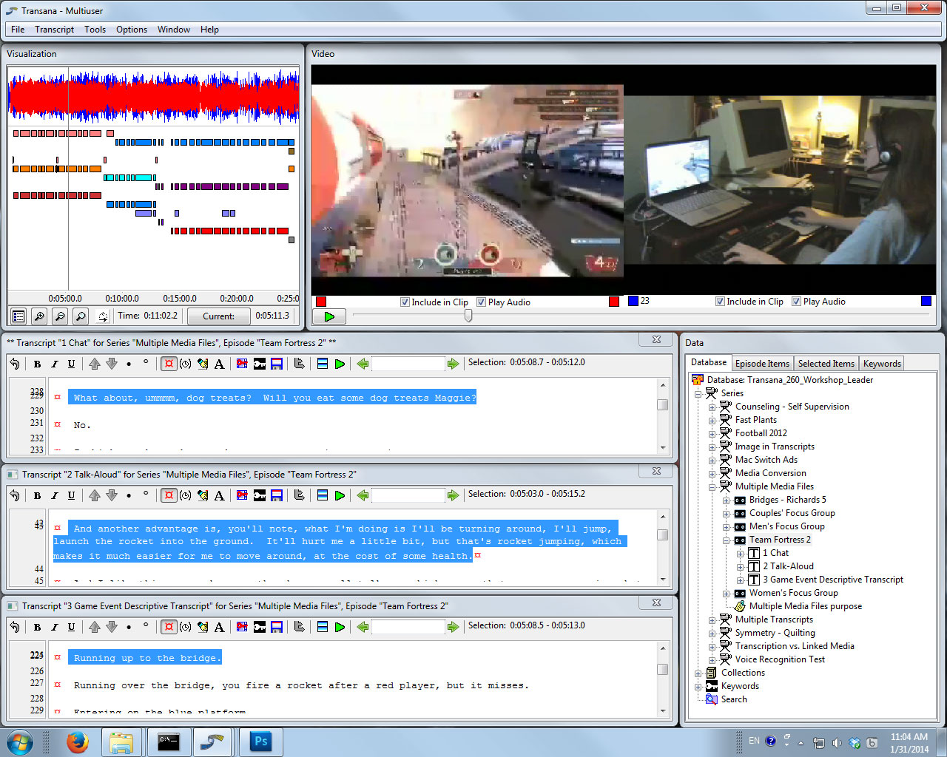
Task: Collapse the Multiple Media Files series
Action: 712,486
